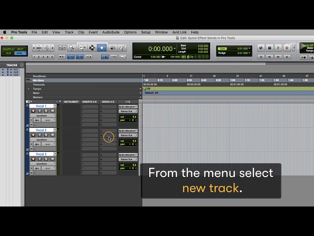
Task: Open the Apple menu
Action: (x=4, y=32)
